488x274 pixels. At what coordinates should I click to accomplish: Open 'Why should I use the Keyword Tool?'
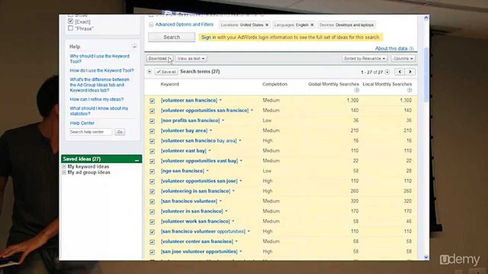pos(100,59)
